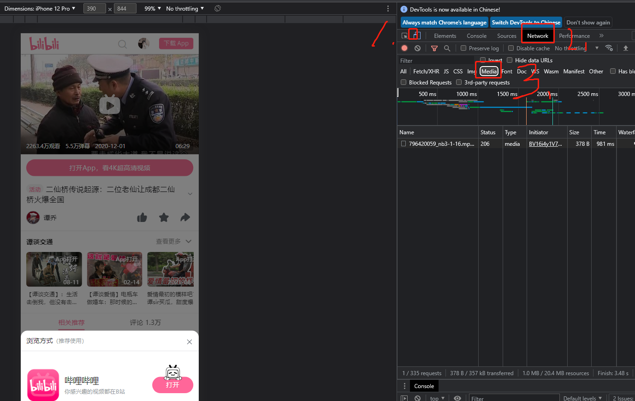Stop recording network log
This screenshot has width=635, height=401.
(404, 48)
